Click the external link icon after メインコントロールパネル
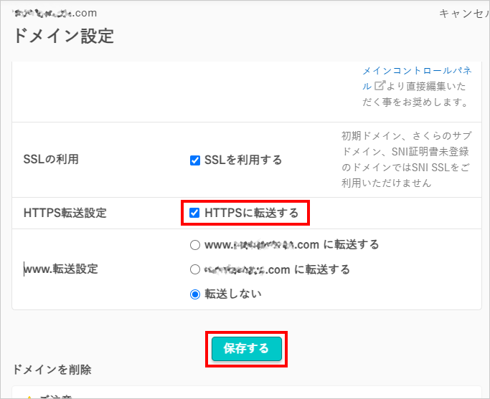Viewport: 490px width, 399px height. tap(380, 85)
